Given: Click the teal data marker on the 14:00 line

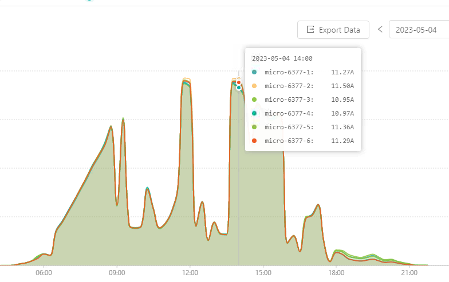Looking at the screenshot, I should [x=239, y=88].
